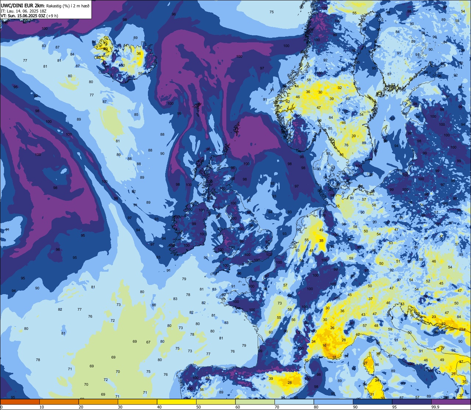
Task: Click the '75' value at the map's top
Action: pyautogui.click(x=272, y=12)
